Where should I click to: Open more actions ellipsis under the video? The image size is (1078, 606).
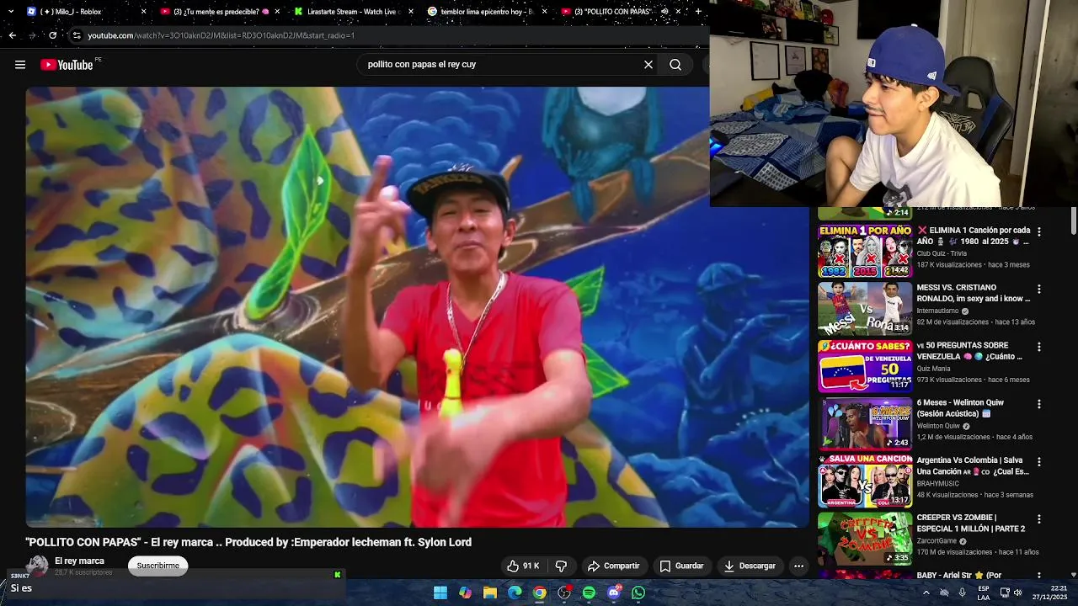tap(798, 566)
